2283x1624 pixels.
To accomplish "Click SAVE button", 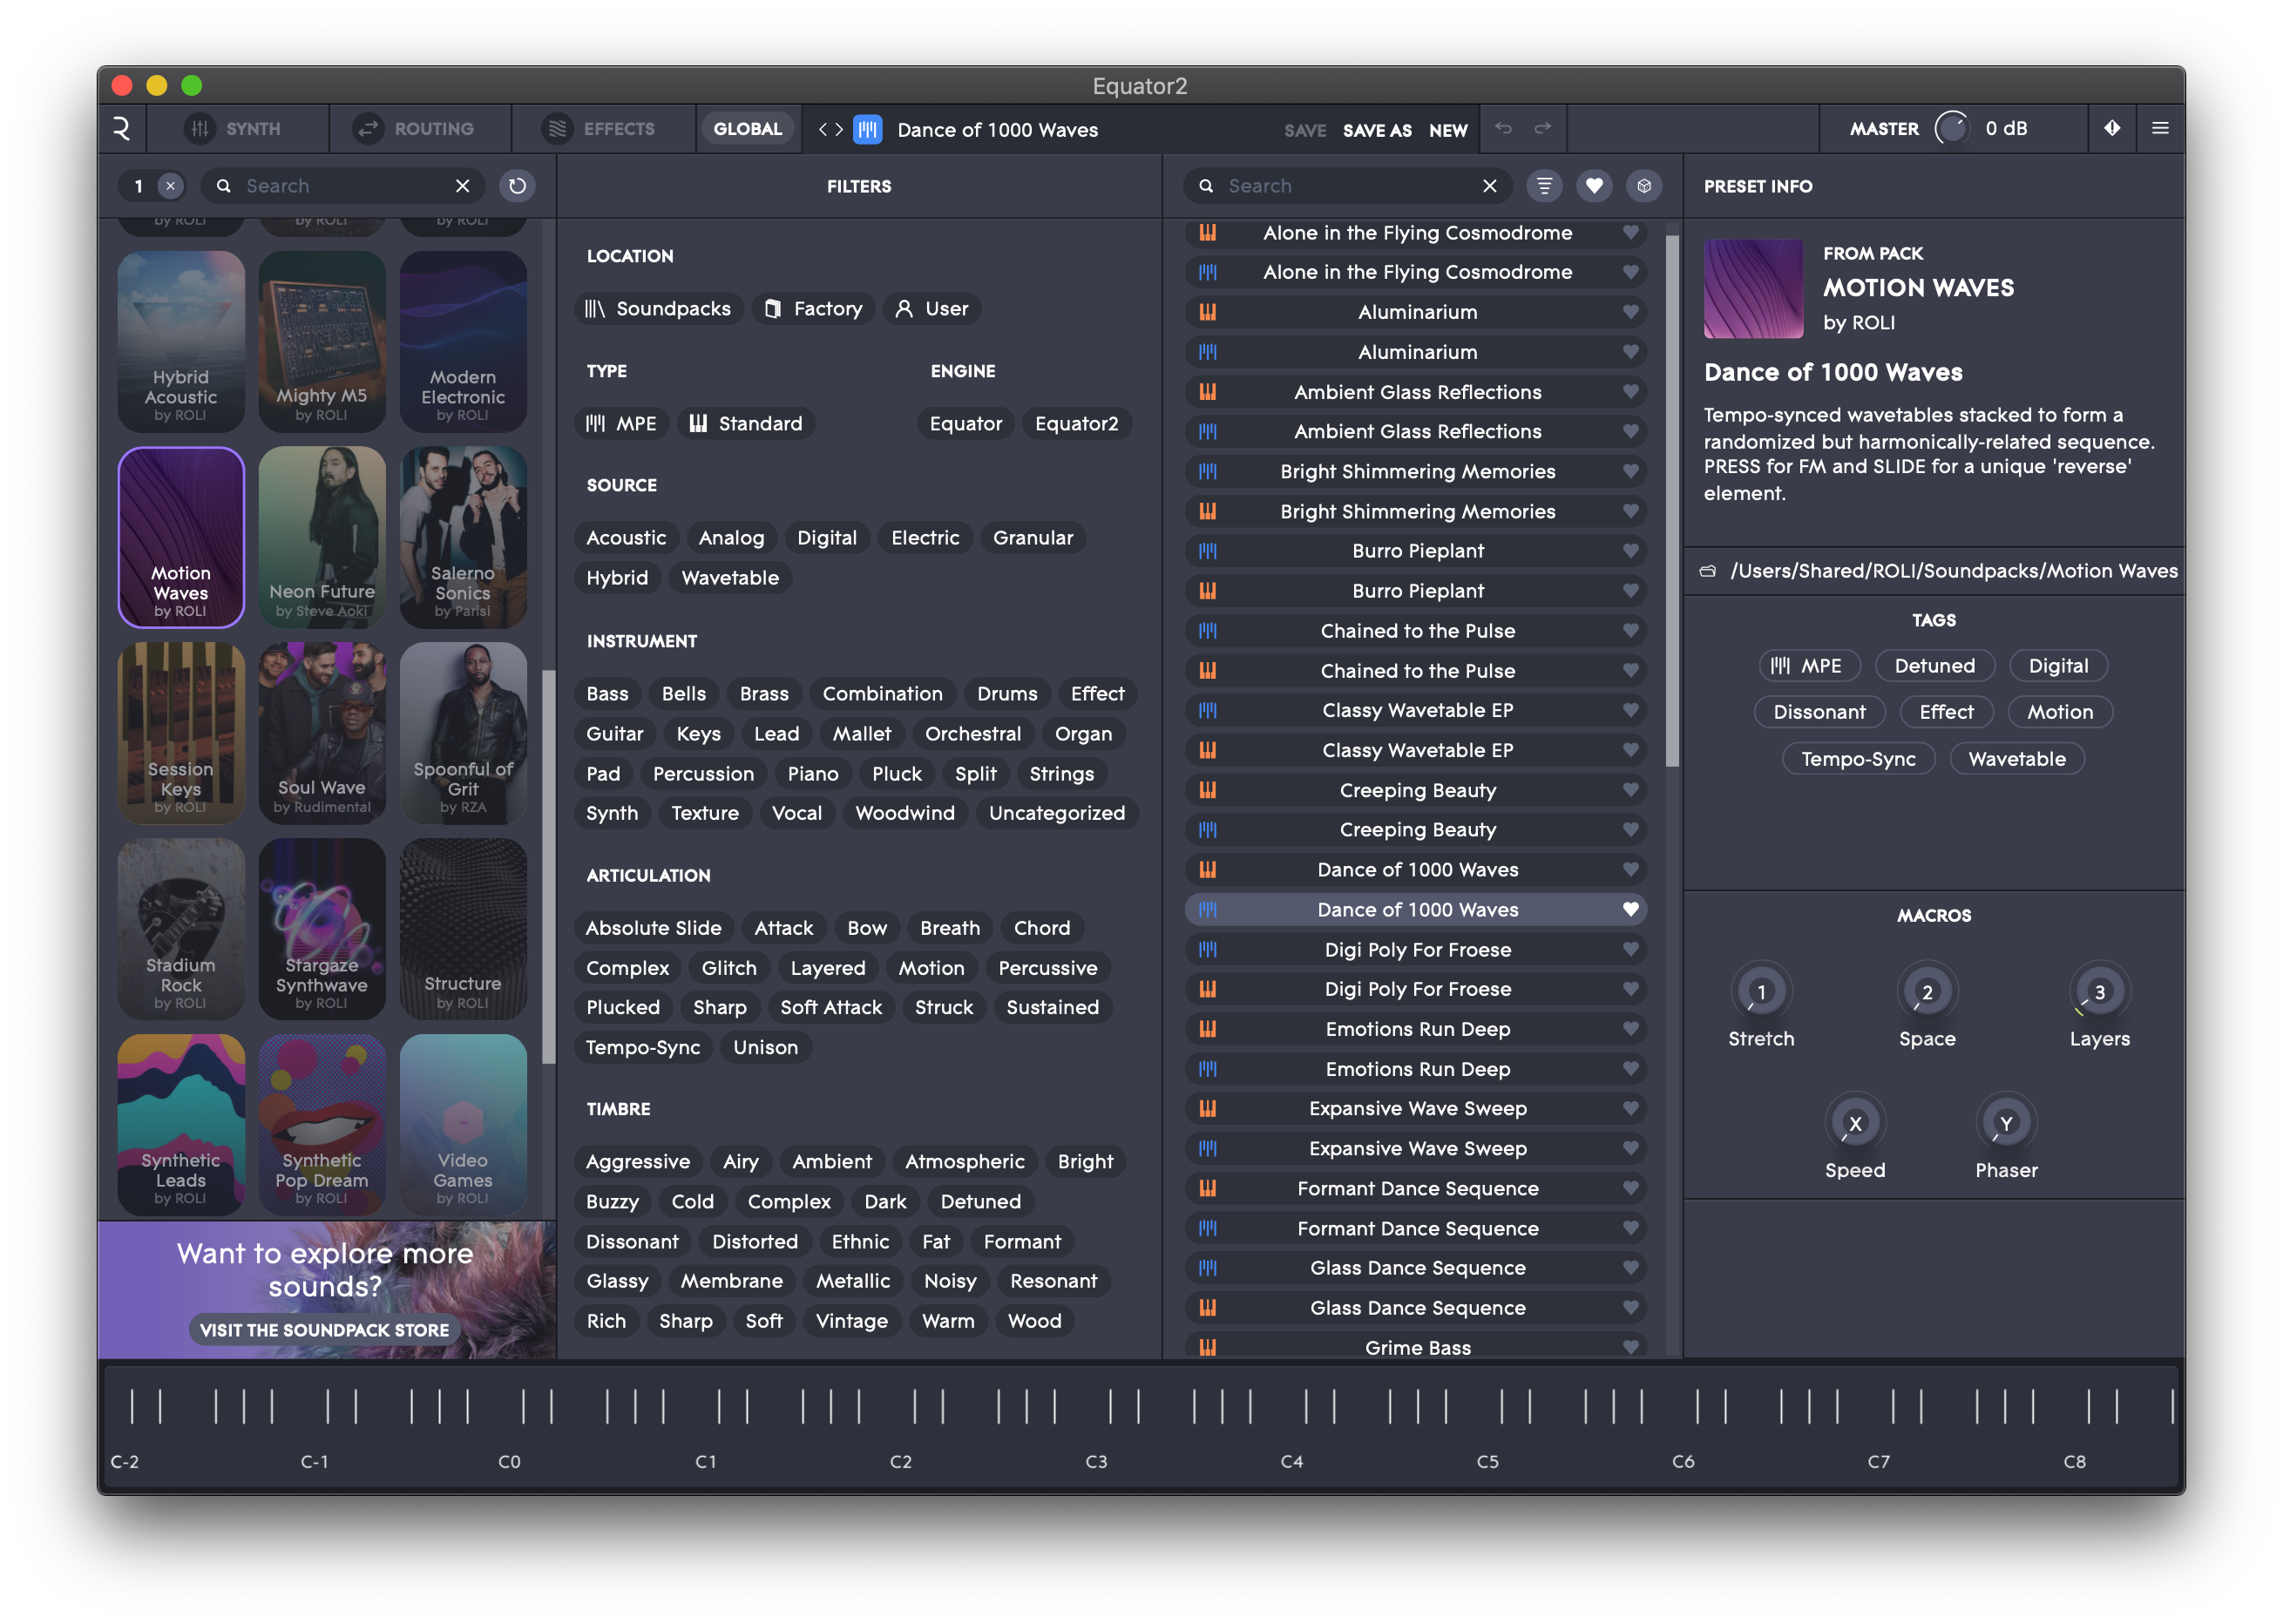I will click(1304, 130).
